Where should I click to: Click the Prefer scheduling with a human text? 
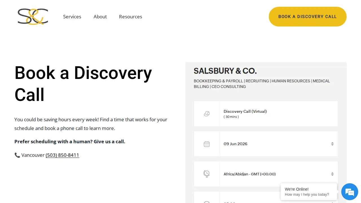coord(70,142)
